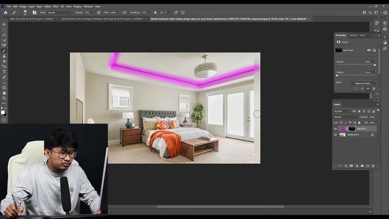Screen dimensions: 389x219
Task: Create new group folder icon
Action: (362, 166)
